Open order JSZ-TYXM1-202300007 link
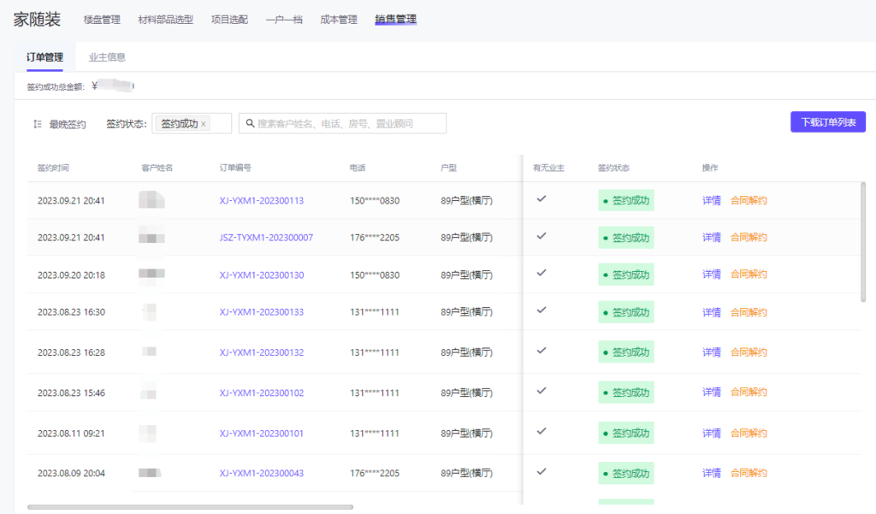This screenshot has height=514, width=876. [266, 237]
